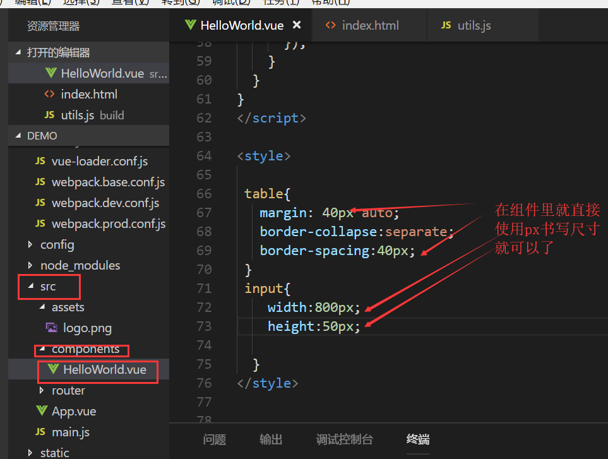Collapse the assets folder arrow
This screenshot has width=608, height=459.
coord(42,307)
